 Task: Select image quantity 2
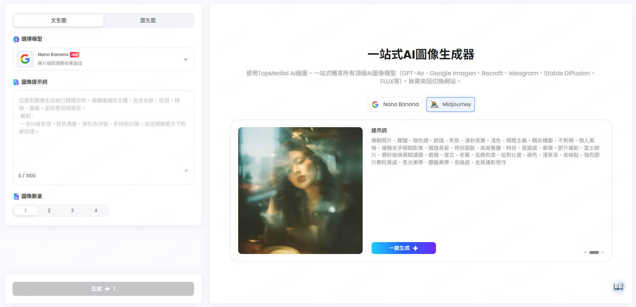[49, 211]
